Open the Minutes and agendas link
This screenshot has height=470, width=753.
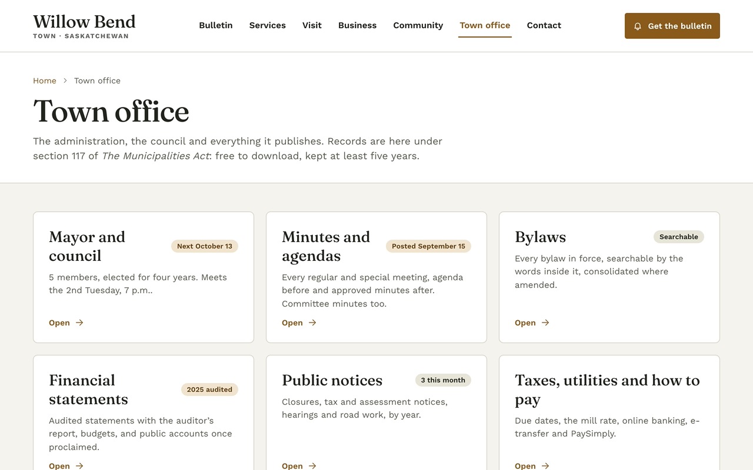coord(299,323)
